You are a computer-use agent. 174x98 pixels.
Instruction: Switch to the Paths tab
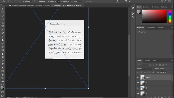(x=154, y=60)
